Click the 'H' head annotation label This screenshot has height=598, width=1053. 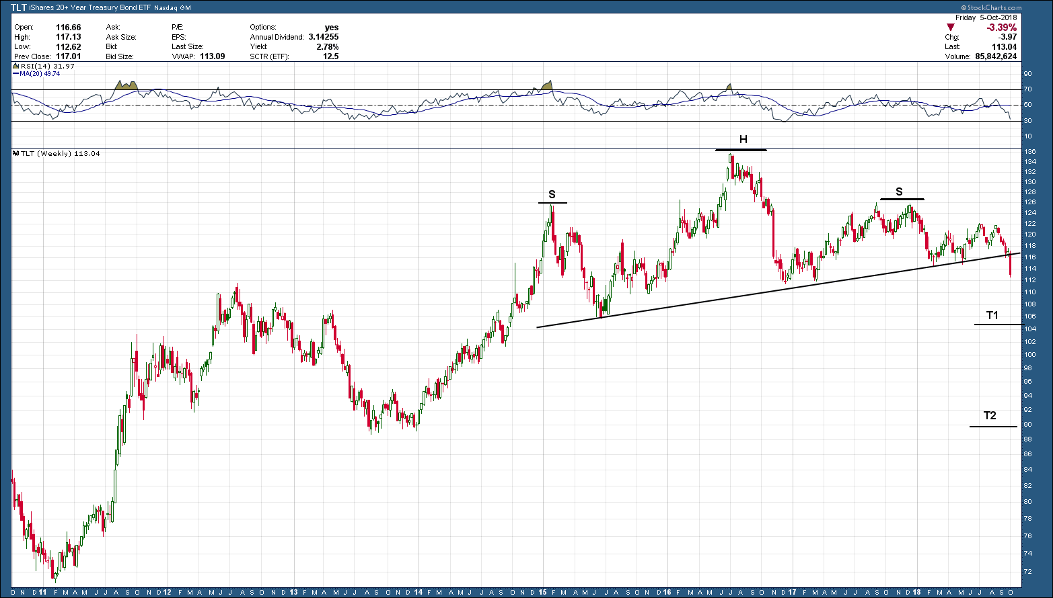743,140
